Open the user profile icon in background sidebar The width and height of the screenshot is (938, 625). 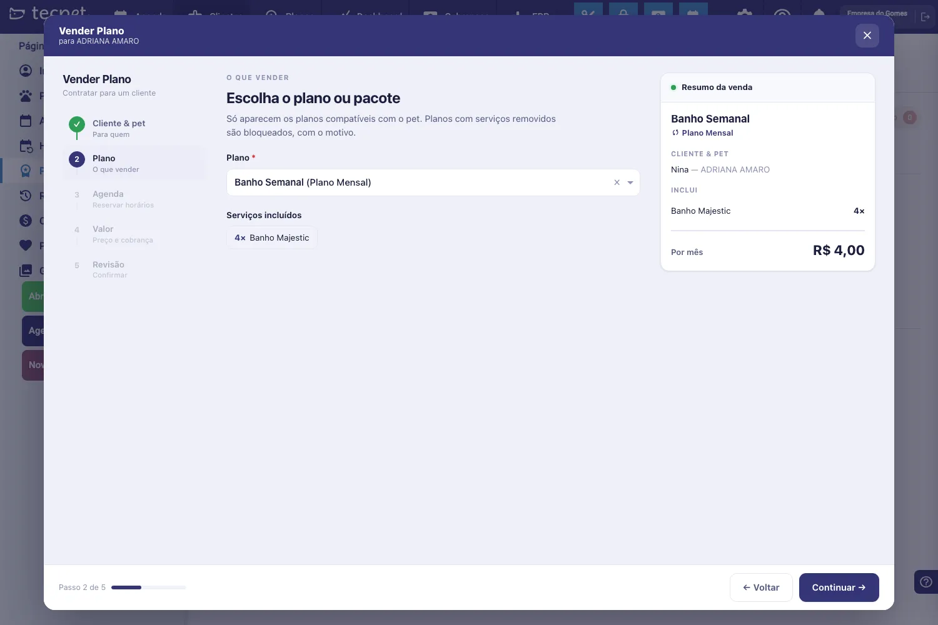tap(26, 71)
